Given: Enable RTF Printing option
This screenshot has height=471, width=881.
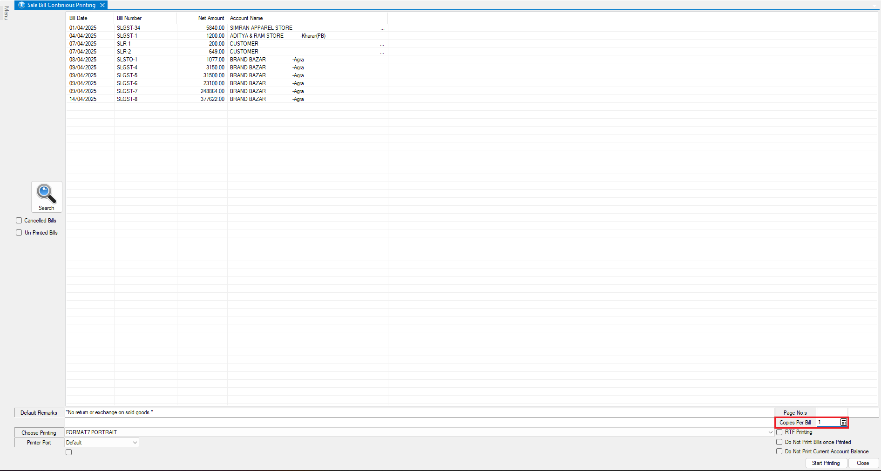Looking at the screenshot, I should click(779, 432).
